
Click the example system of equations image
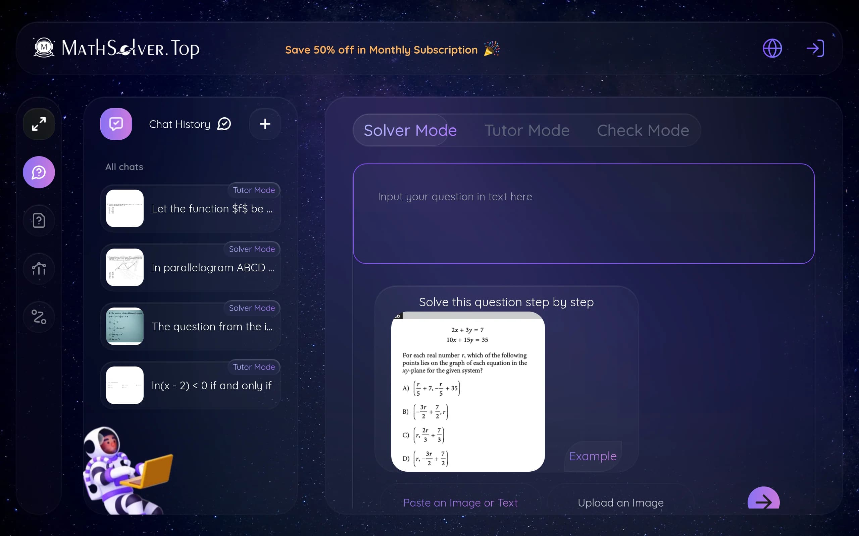[468, 391]
